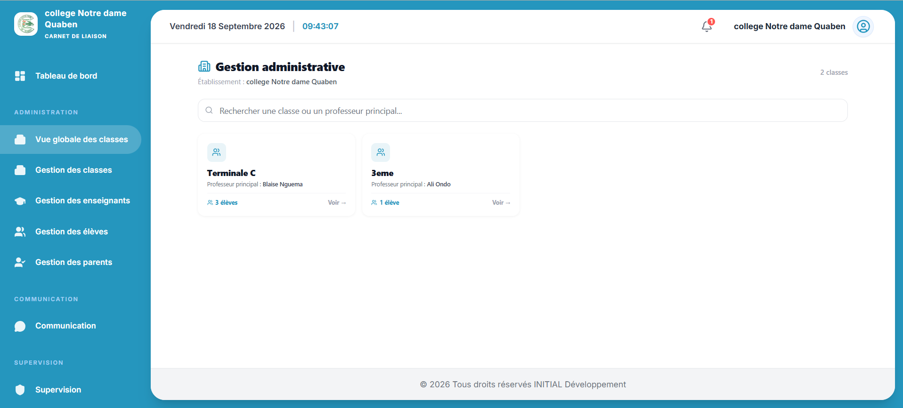Click the Communication chat bubble icon

tap(20, 326)
